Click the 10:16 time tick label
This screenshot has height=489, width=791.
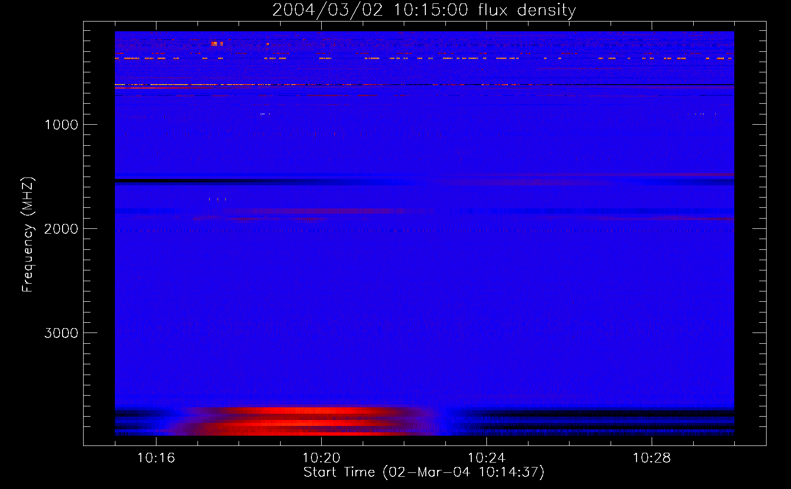[x=156, y=458]
